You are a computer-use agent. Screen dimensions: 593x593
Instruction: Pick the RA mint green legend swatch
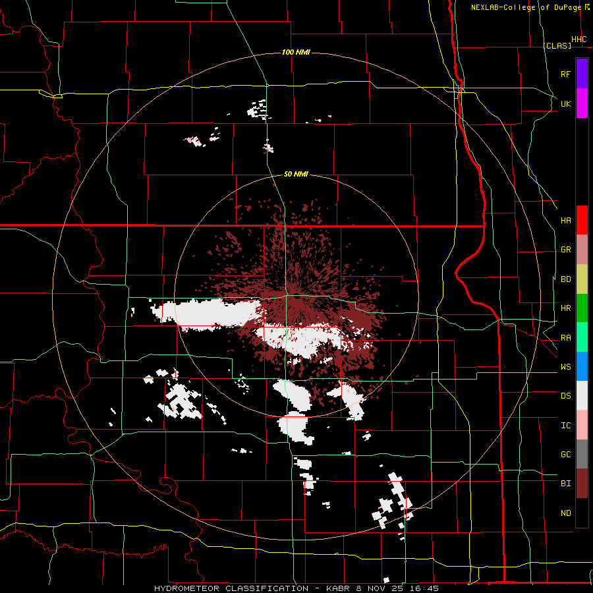pos(582,337)
